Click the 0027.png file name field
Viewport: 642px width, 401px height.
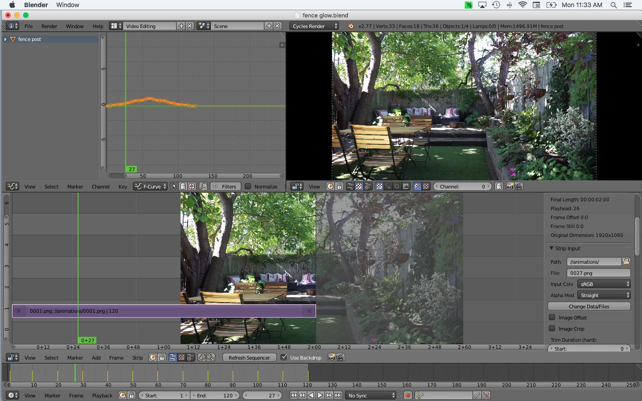click(x=599, y=273)
